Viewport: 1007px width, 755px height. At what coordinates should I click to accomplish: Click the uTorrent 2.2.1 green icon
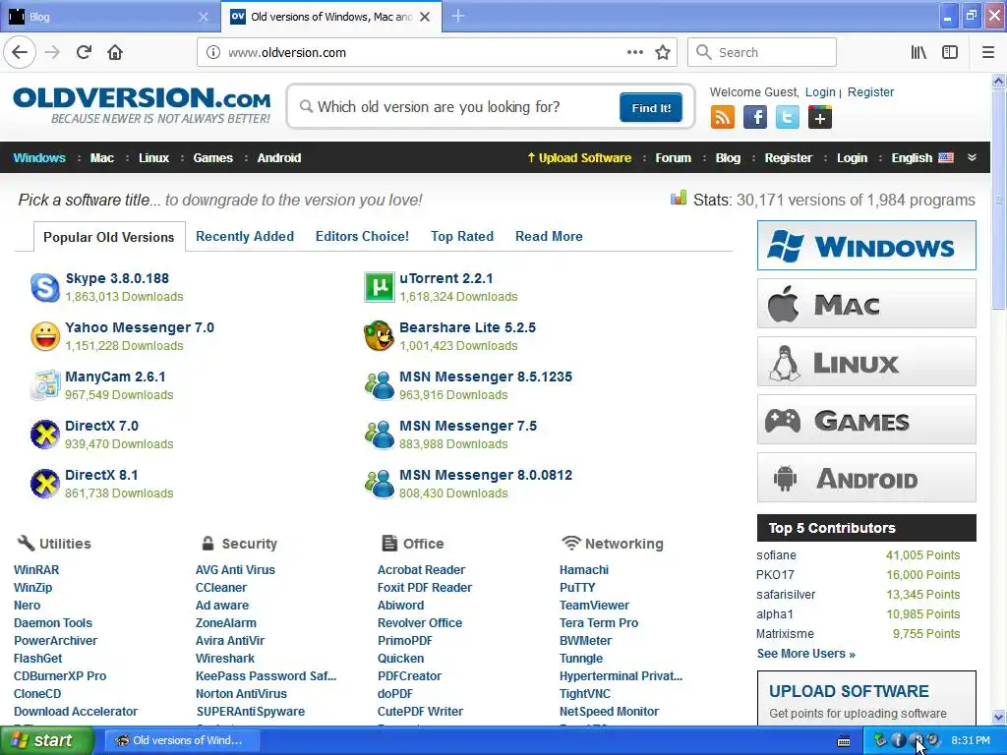pos(379,287)
